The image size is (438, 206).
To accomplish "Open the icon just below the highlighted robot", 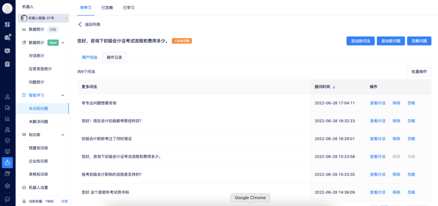I will tap(8, 174).
